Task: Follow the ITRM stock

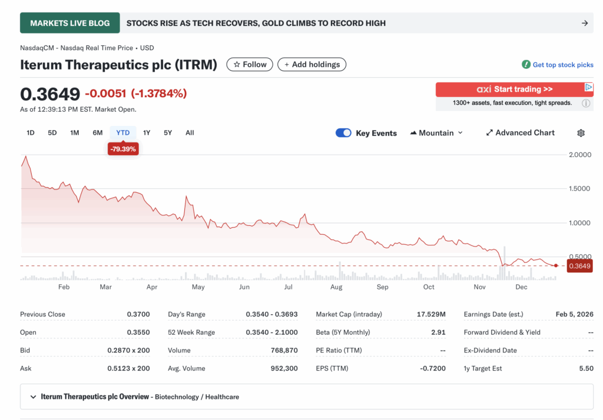Action: (x=249, y=65)
